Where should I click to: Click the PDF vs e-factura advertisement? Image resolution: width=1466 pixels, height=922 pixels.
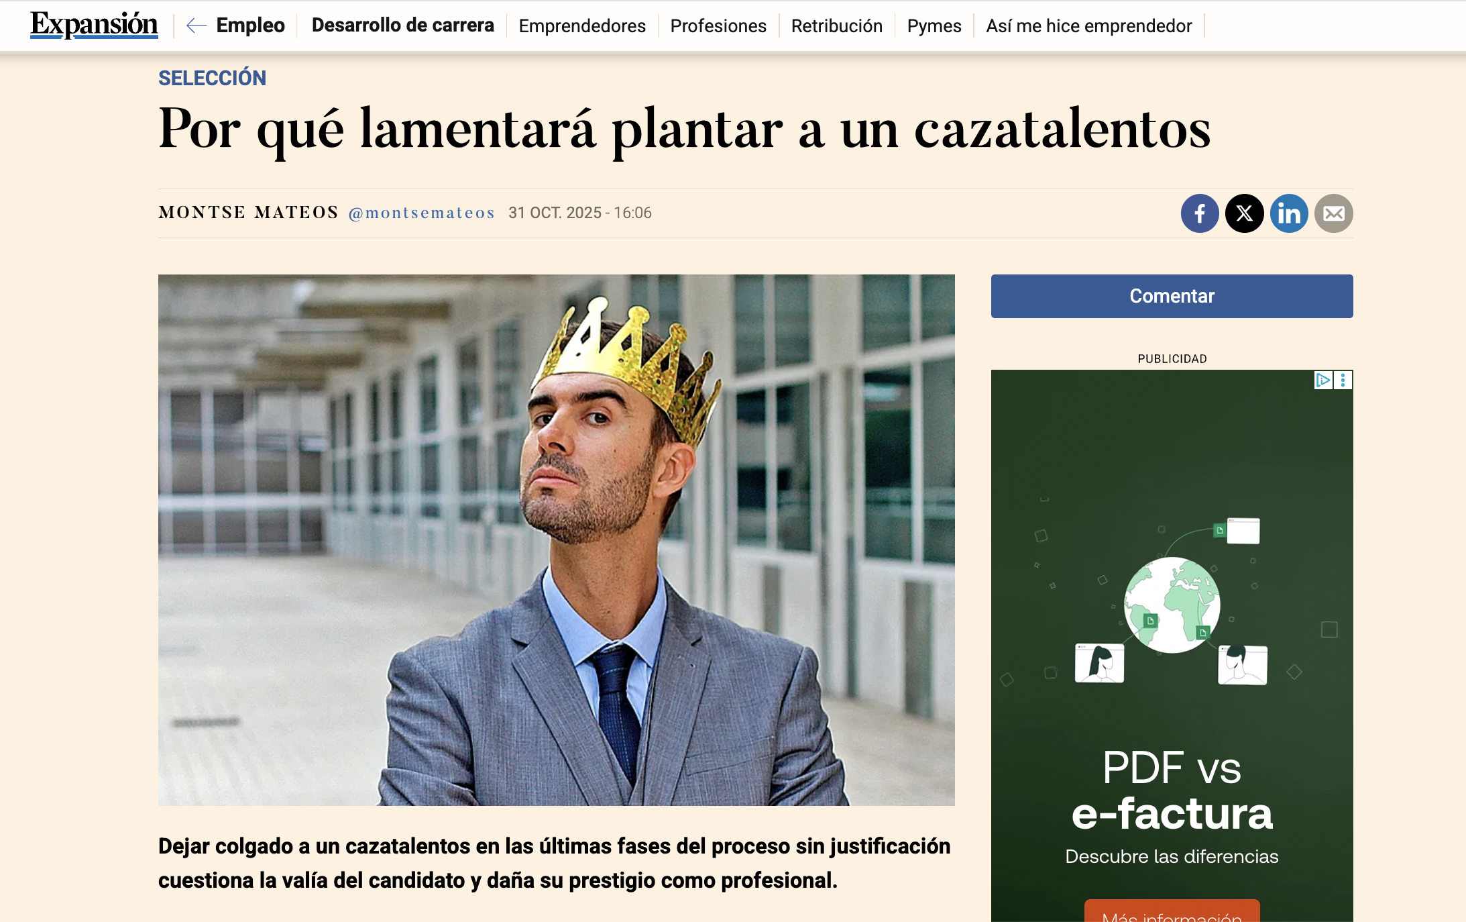coord(1172,646)
